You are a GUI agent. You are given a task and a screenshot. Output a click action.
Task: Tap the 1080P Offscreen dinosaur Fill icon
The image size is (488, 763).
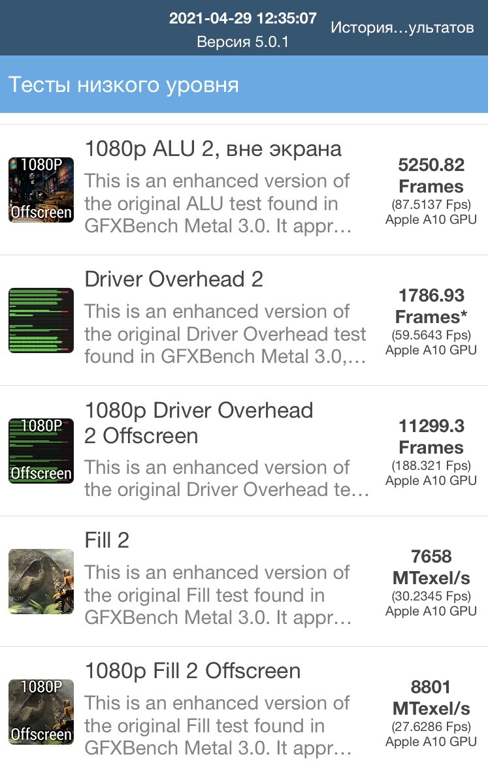[41, 712]
